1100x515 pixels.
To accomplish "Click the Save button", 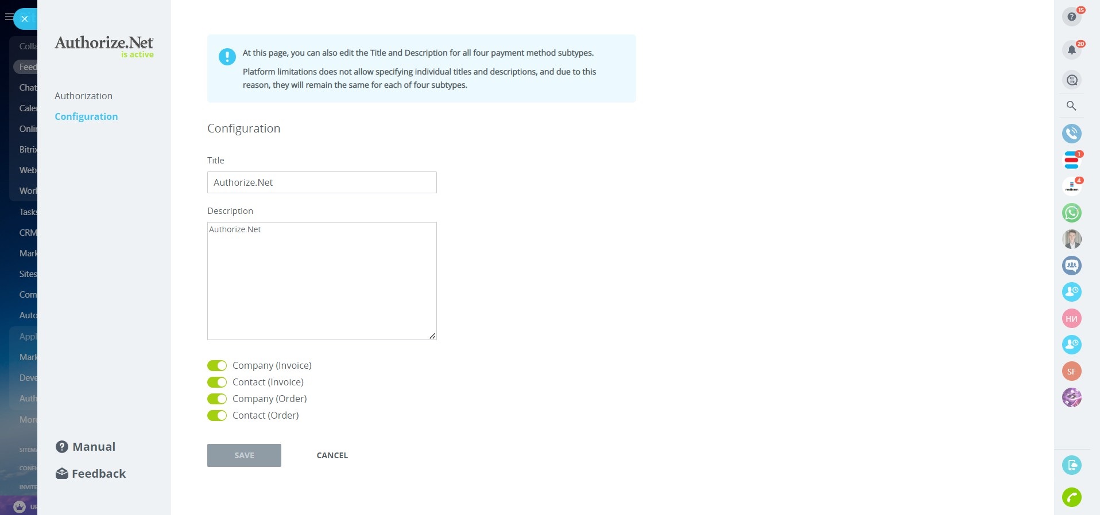I will tap(243, 455).
